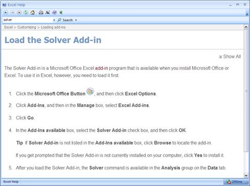
Task: Click the bold Excel Options text
Action: [140, 94]
